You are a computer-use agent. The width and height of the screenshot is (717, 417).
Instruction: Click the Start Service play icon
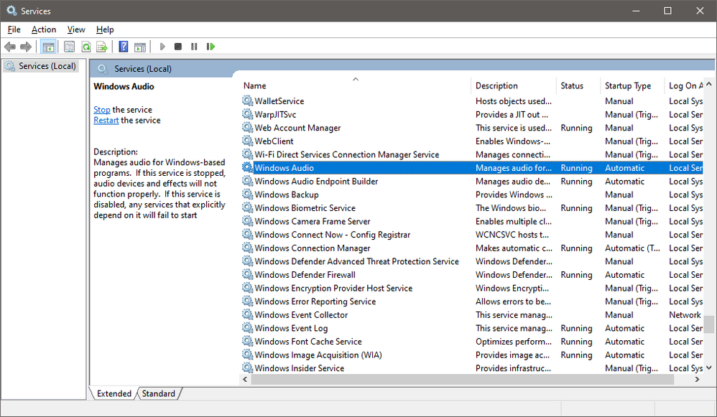coord(162,47)
